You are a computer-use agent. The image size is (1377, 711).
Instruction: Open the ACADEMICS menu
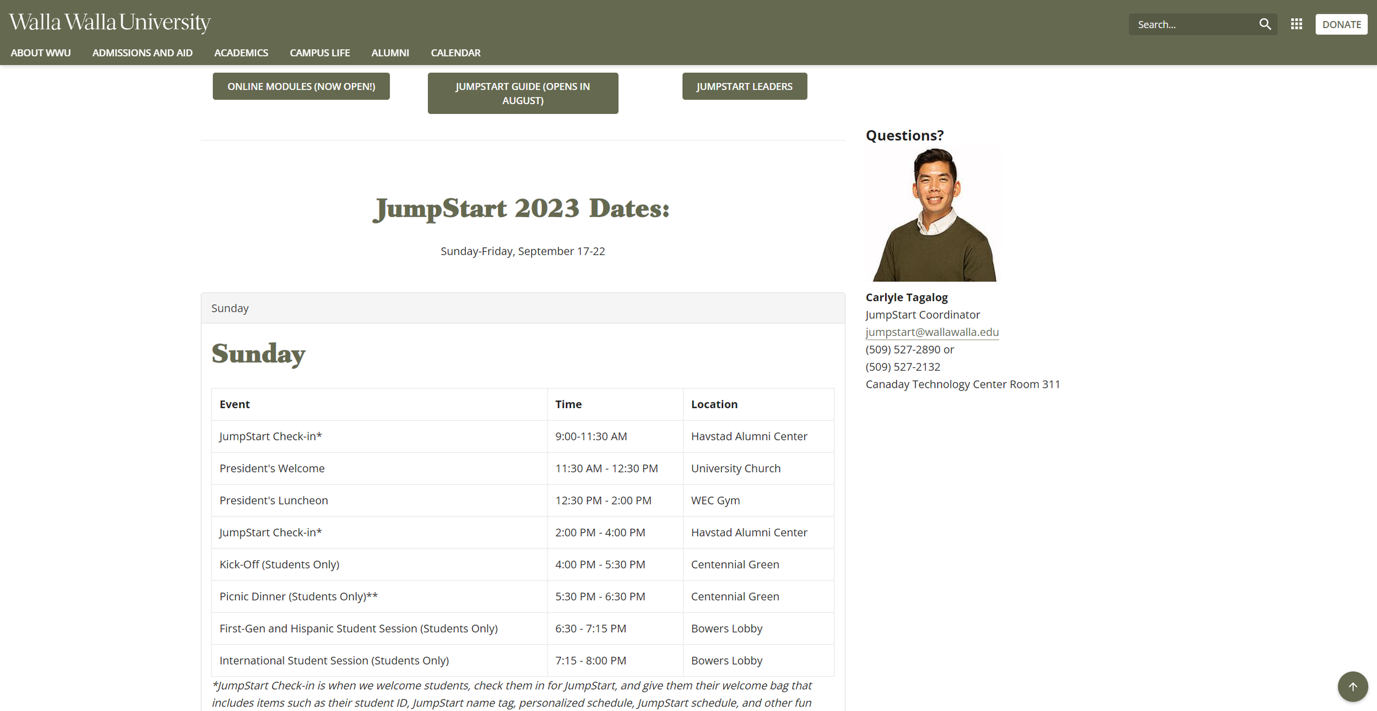[241, 53]
